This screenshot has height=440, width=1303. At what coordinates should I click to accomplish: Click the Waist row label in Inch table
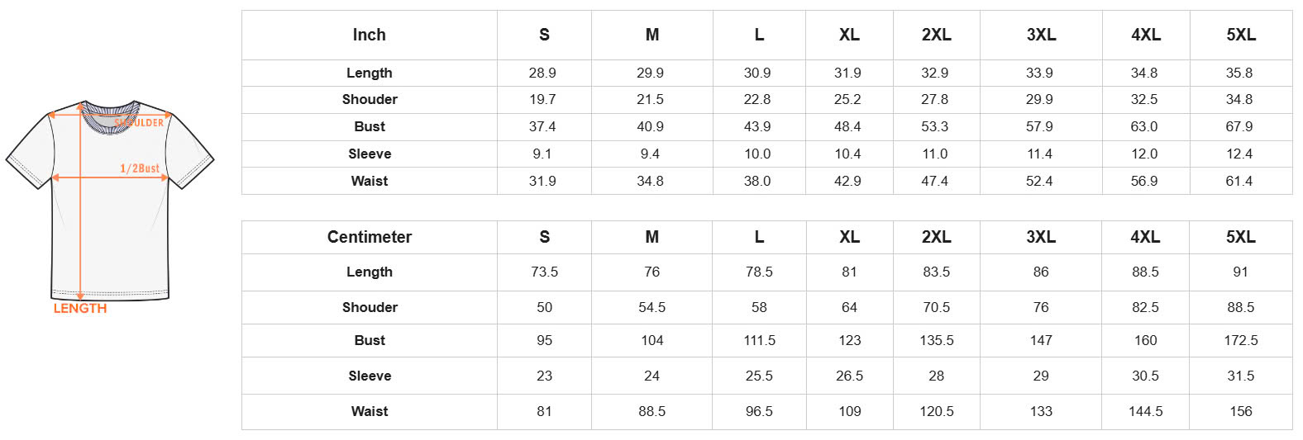[x=370, y=181]
